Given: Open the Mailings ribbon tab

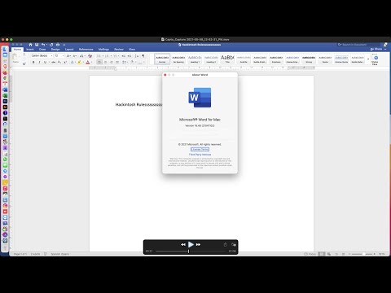Looking at the screenshot, I should click(103, 50).
